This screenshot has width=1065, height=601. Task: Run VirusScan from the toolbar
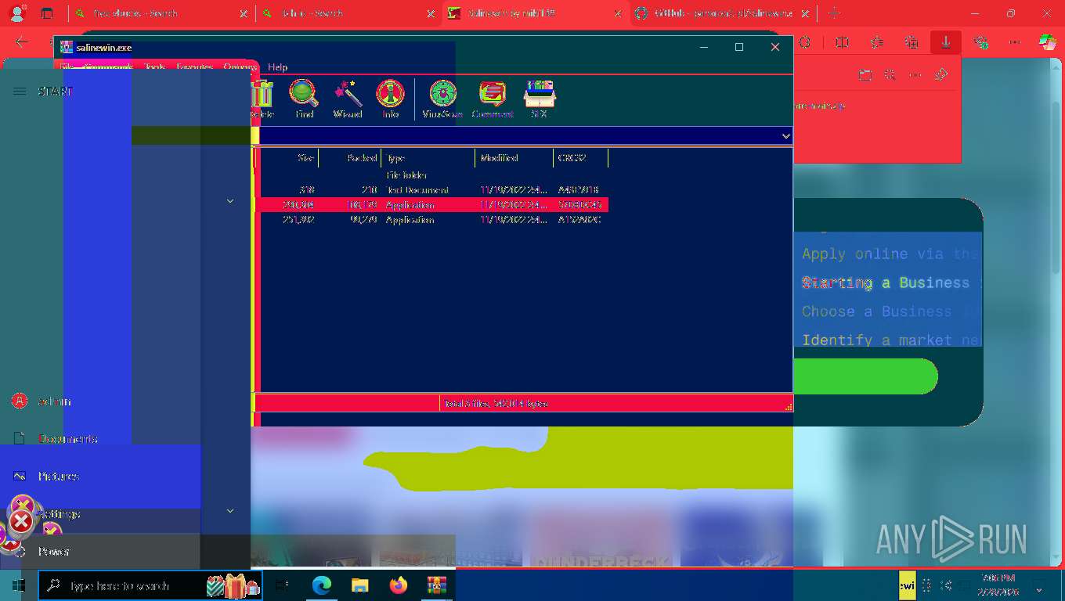[x=442, y=99]
